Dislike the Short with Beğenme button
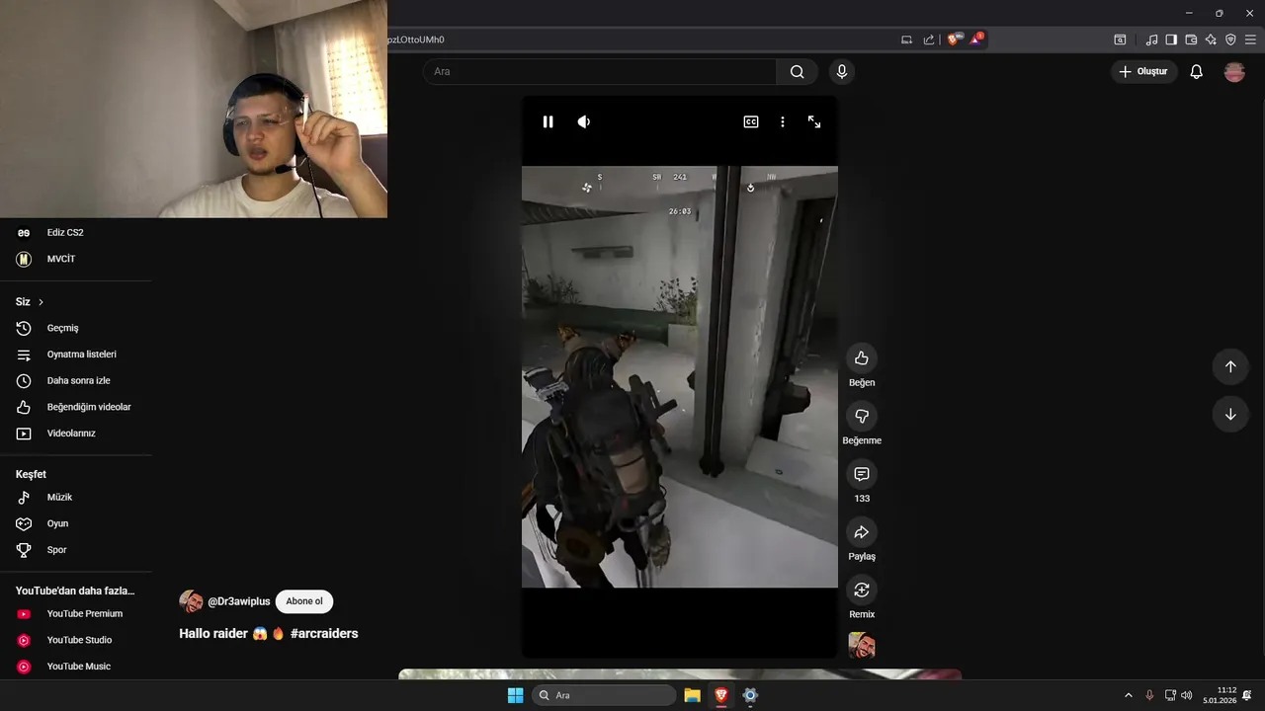The image size is (1265, 711). point(862,416)
